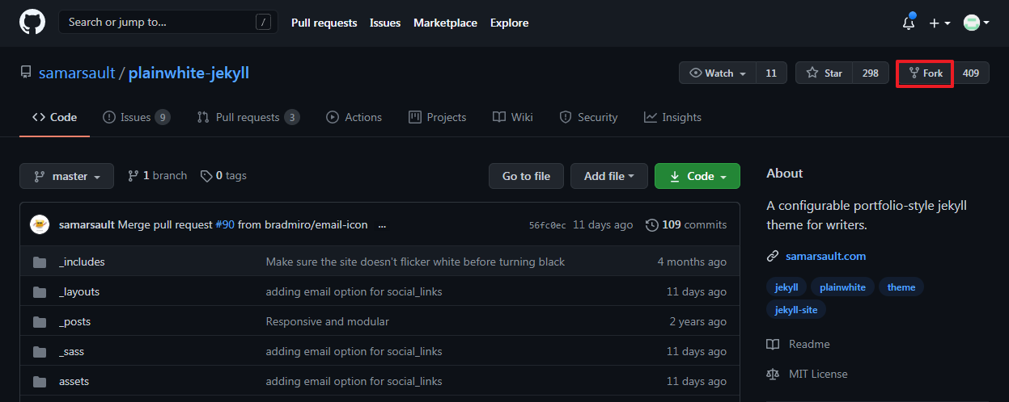The width and height of the screenshot is (1009, 402).
Task: Open 'Responsive and modular' commit message
Action: 327,322
